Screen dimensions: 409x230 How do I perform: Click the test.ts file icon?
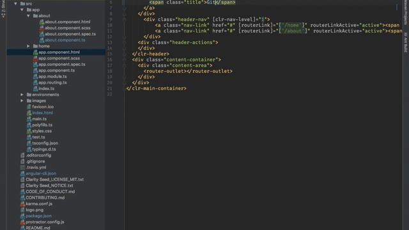click(x=29, y=137)
